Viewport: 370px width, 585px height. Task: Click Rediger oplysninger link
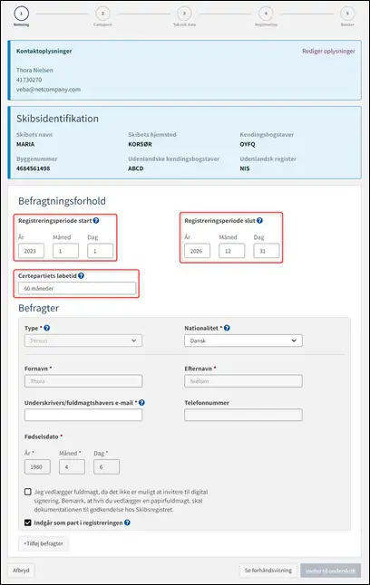click(x=328, y=51)
